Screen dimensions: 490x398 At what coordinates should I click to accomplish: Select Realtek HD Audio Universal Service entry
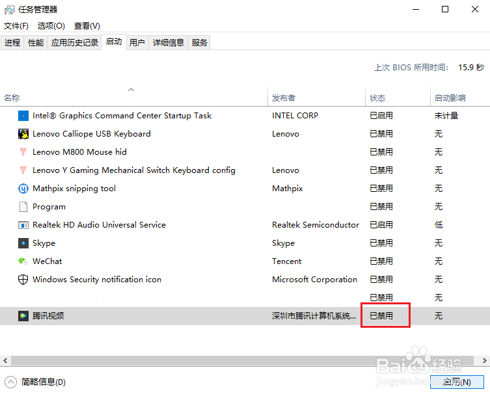(x=99, y=225)
